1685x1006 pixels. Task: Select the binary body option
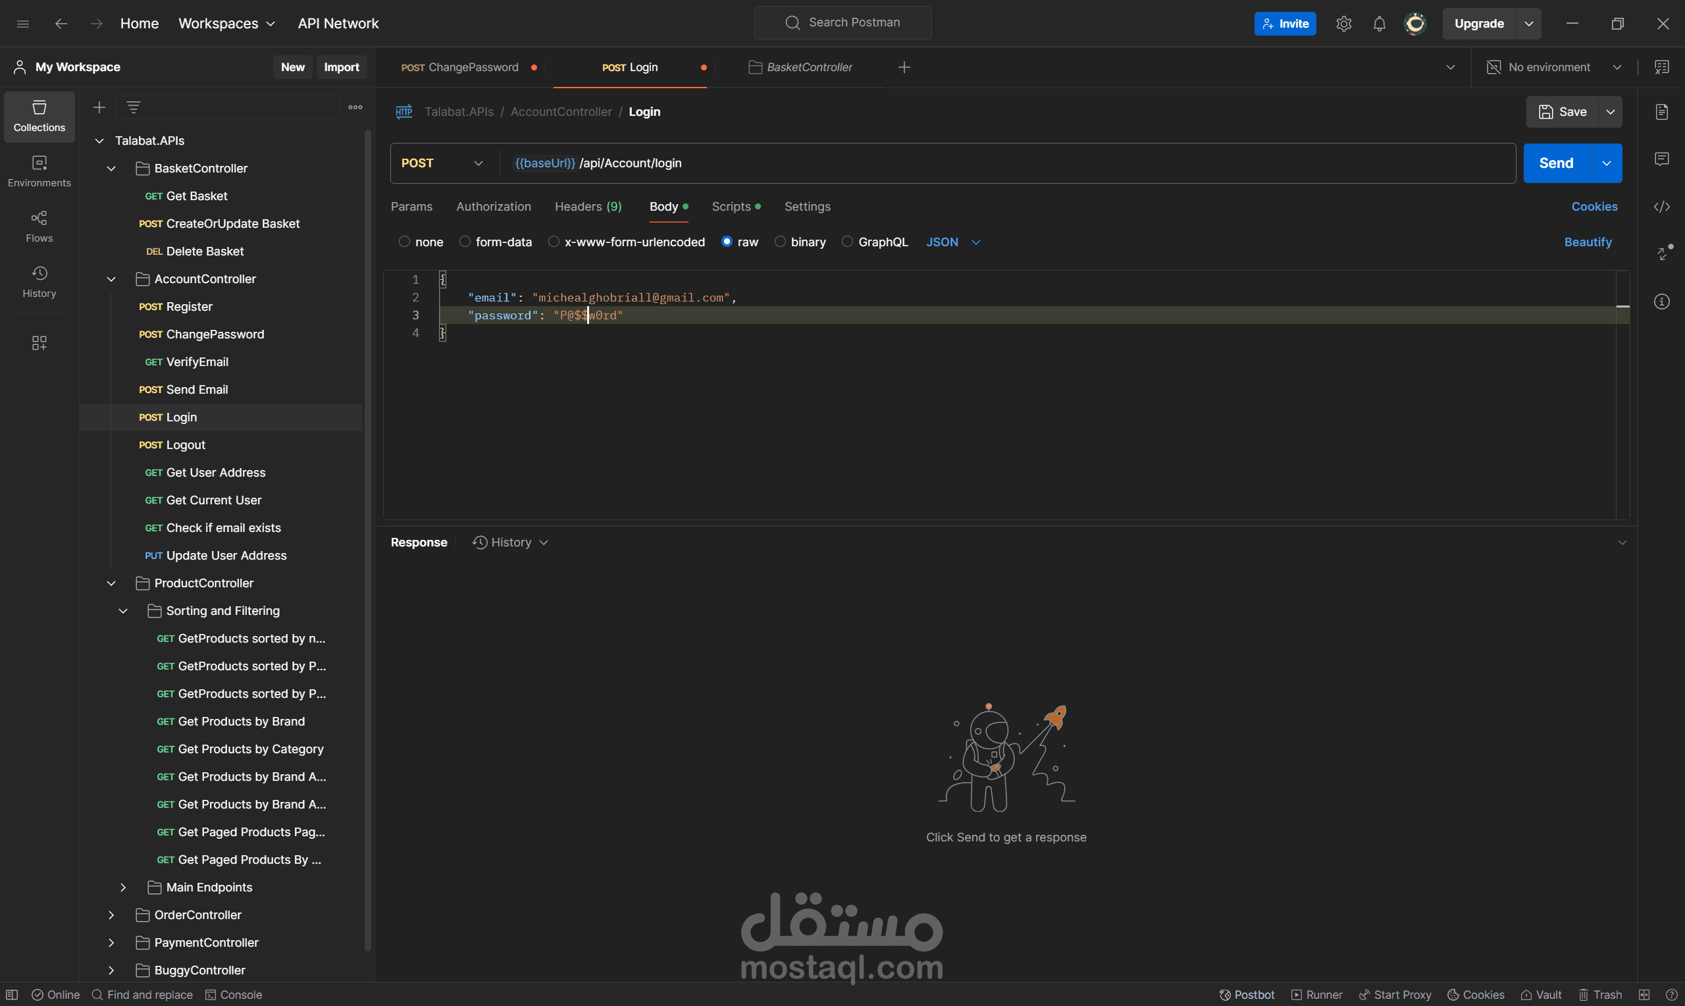tap(780, 242)
